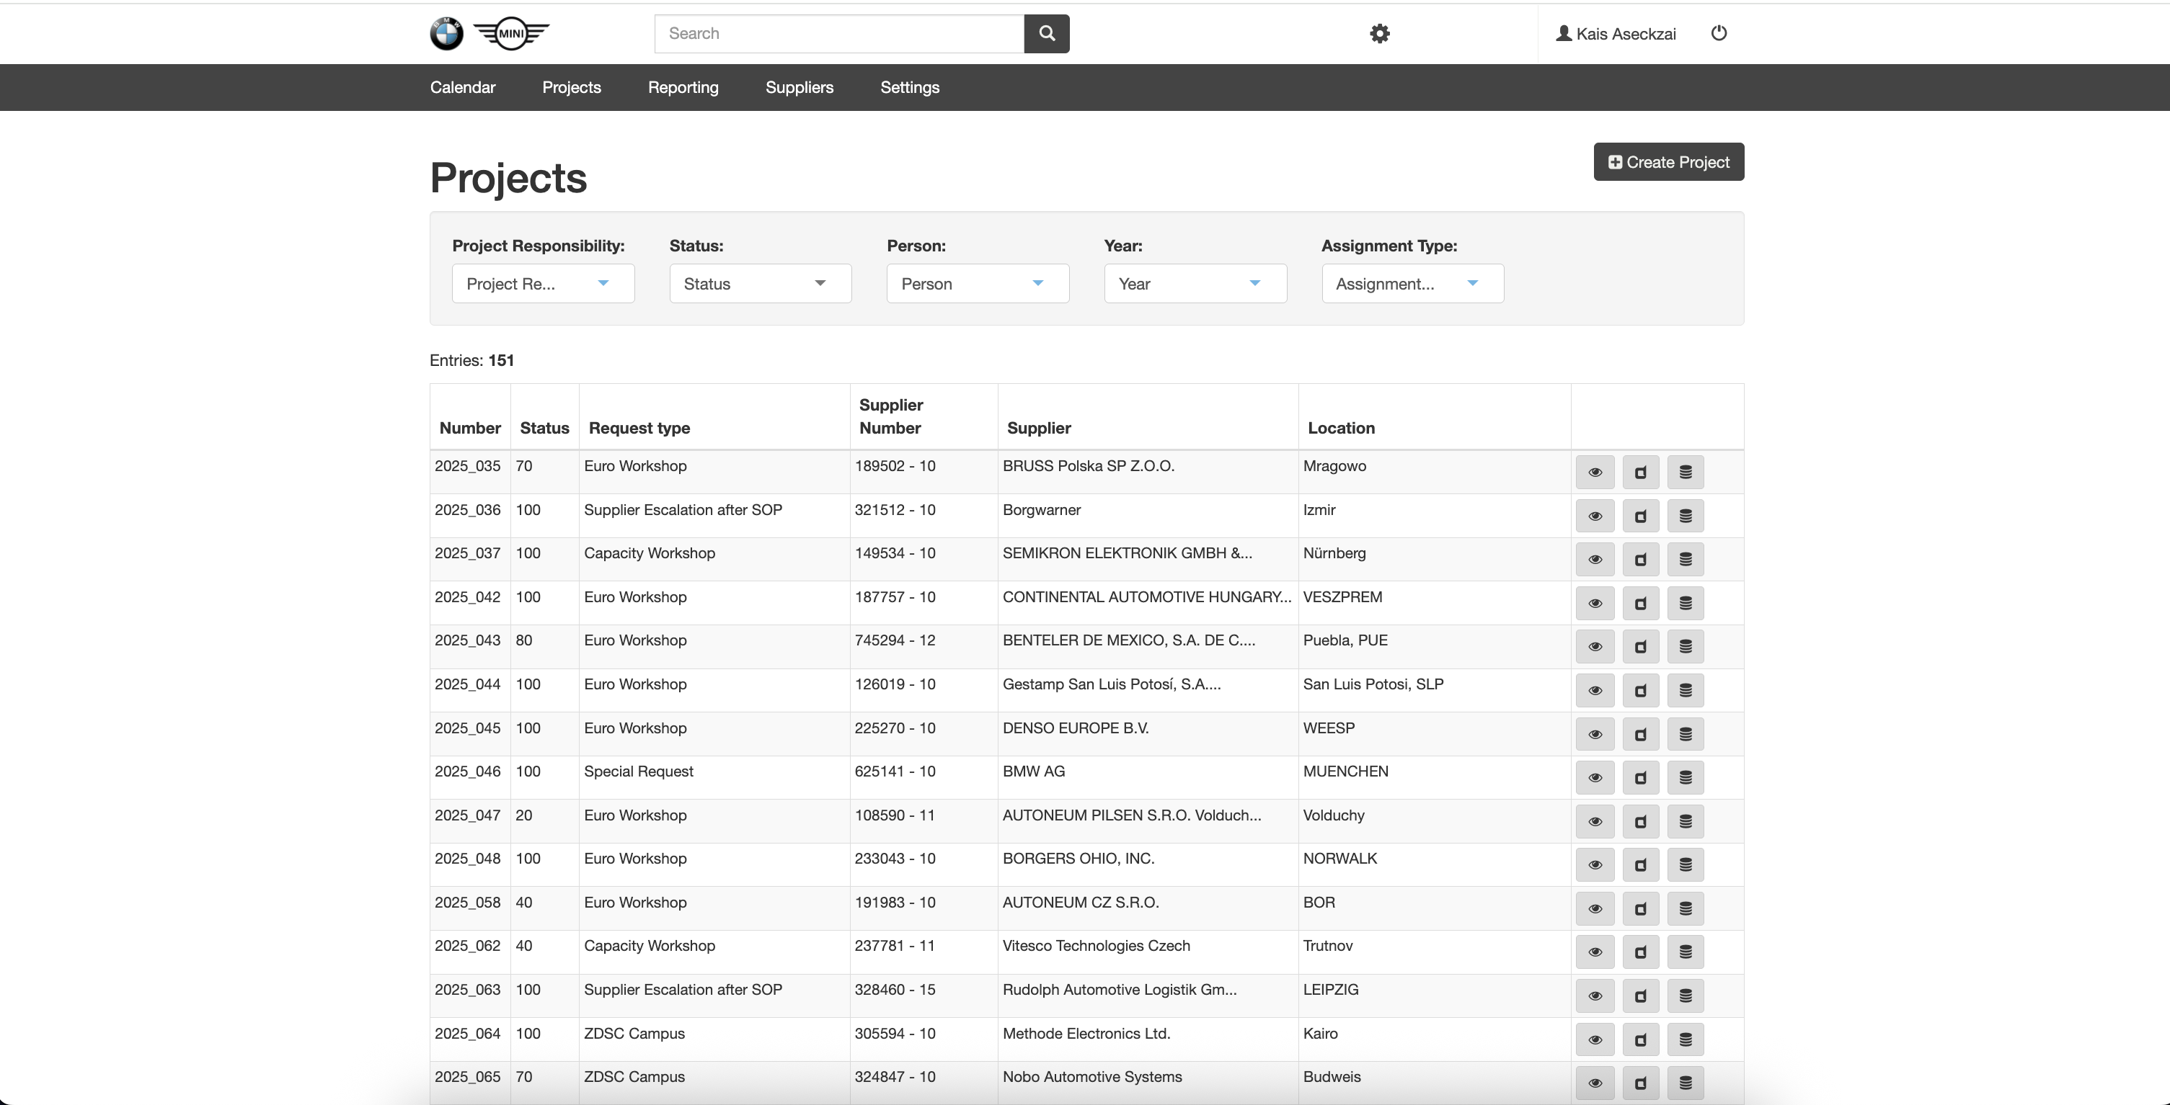The width and height of the screenshot is (2170, 1105).
Task: Open the gear settings icon
Action: click(x=1380, y=34)
